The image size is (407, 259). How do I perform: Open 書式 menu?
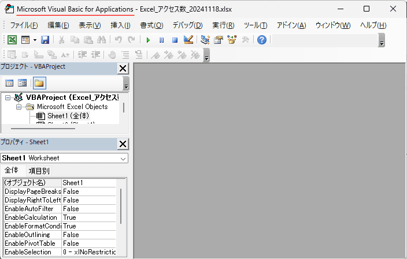[x=151, y=25]
